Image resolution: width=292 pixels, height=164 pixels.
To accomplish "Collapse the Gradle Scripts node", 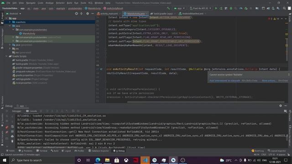I will [x=6, y=56].
